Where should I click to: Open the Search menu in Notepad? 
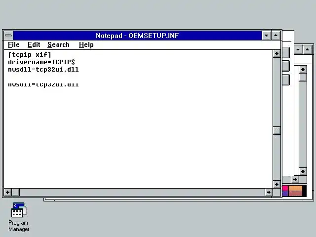point(58,45)
